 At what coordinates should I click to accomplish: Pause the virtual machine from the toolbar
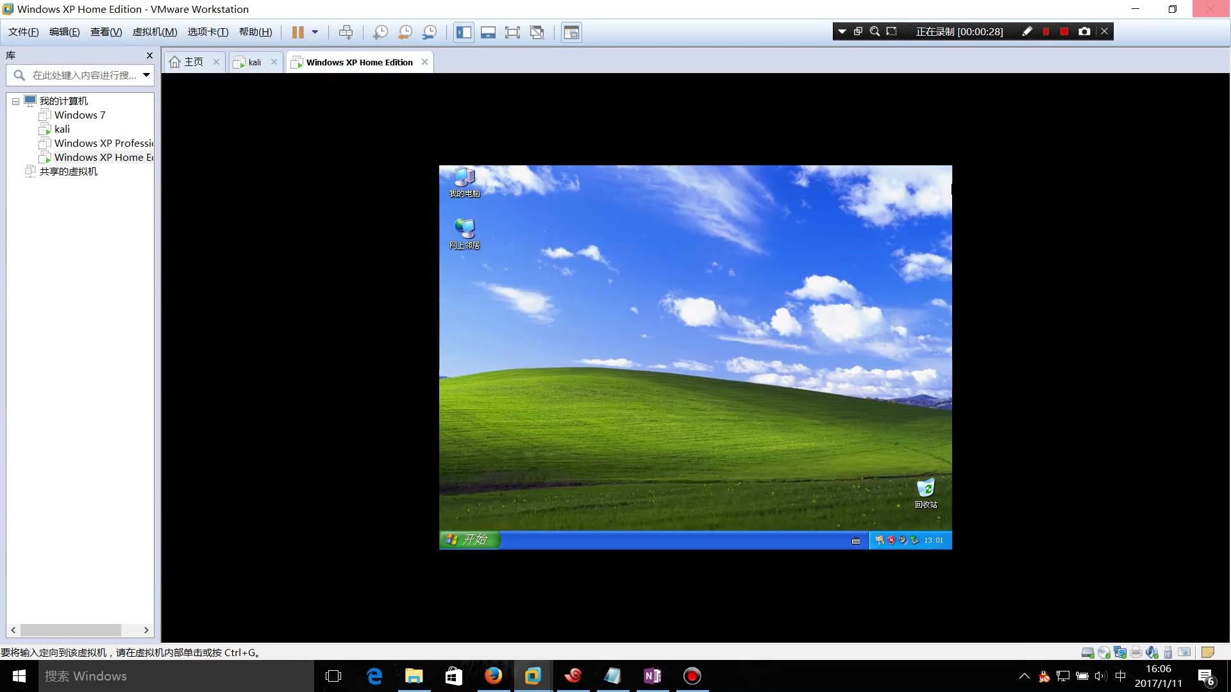(298, 32)
